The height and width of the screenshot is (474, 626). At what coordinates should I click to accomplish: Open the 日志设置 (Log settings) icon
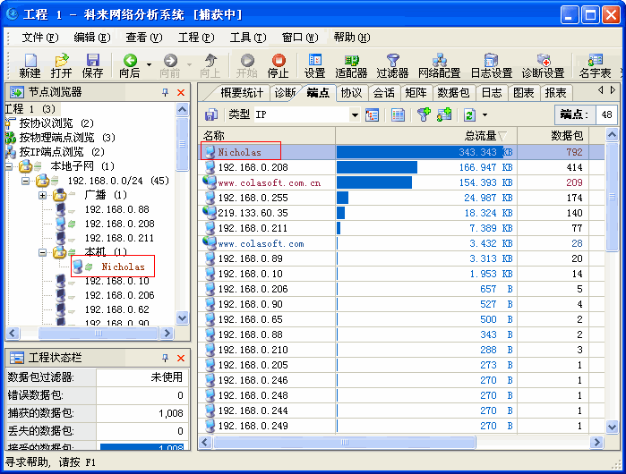coord(492,65)
